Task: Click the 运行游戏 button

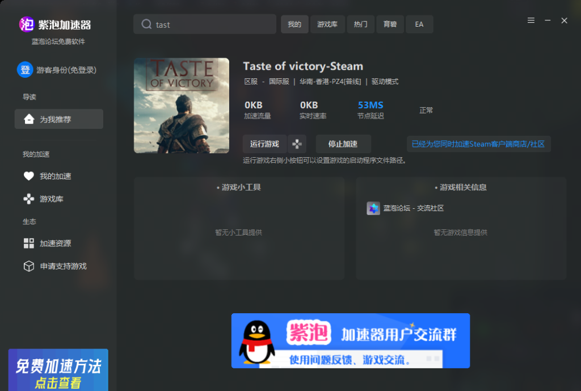Action: pyautogui.click(x=264, y=144)
